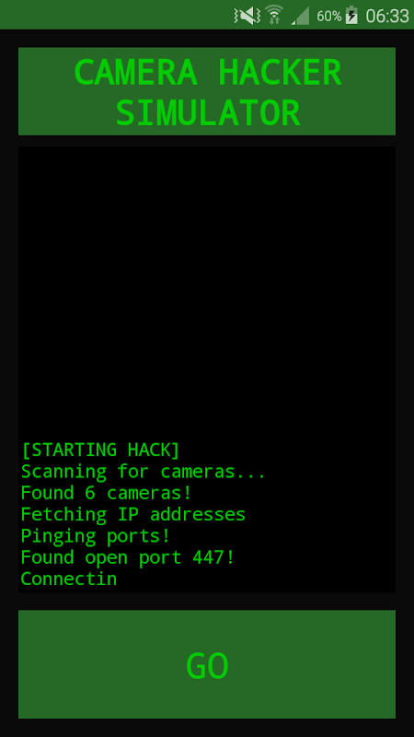Tap the word SIMULATOR in the header
The height and width of the screenshot is (737, 414).
point(208,113)
